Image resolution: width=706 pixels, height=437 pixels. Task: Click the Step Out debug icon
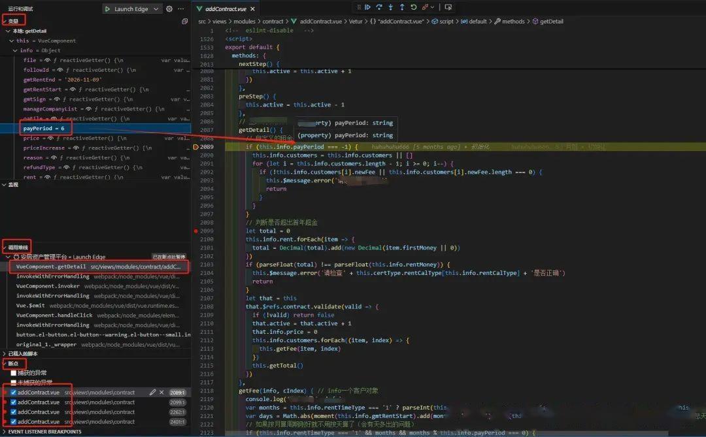(402, 7)
